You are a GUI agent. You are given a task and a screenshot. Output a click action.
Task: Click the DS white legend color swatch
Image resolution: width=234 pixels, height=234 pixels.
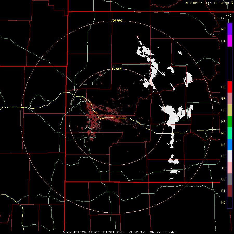click(230, 156)
